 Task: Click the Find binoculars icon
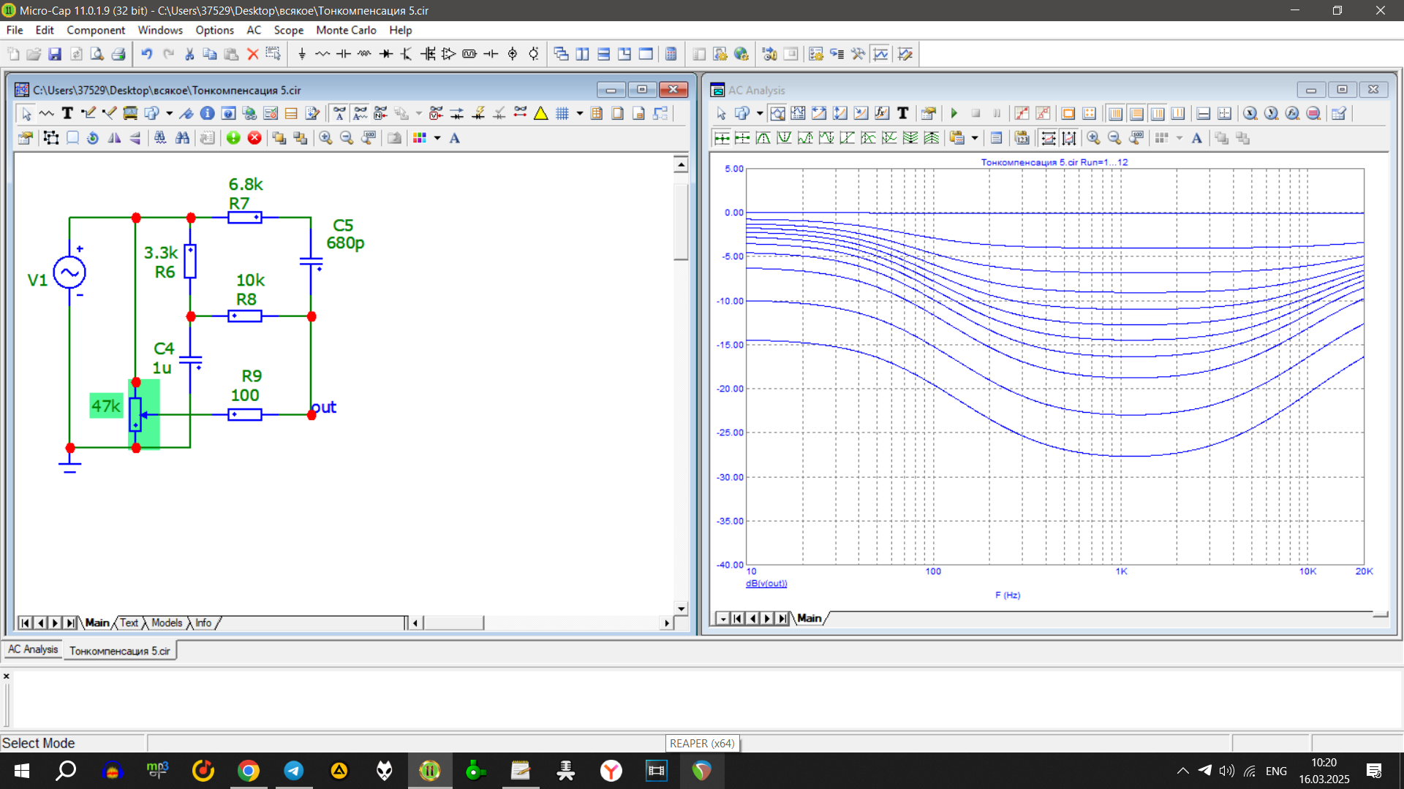point(182,138)
